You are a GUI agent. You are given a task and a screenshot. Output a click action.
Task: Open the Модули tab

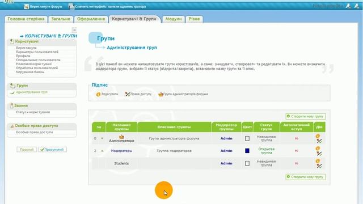174,19
